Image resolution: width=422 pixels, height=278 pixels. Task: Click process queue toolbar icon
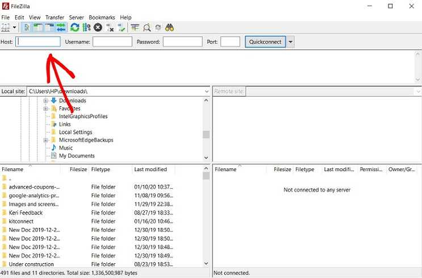tap(86, 27)
